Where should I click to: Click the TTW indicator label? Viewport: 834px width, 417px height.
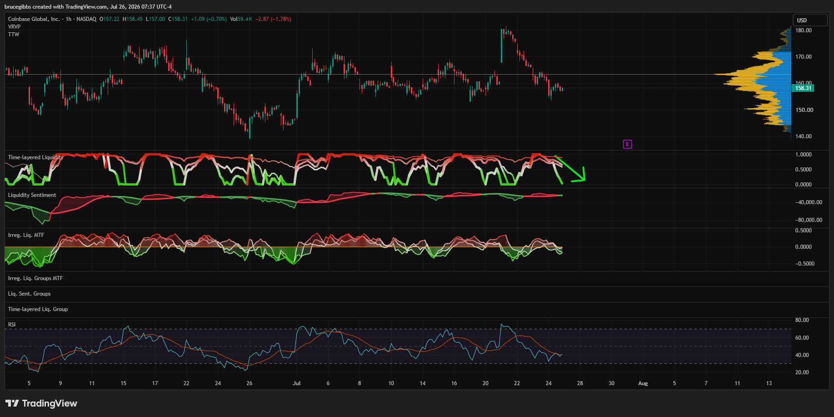14,35
